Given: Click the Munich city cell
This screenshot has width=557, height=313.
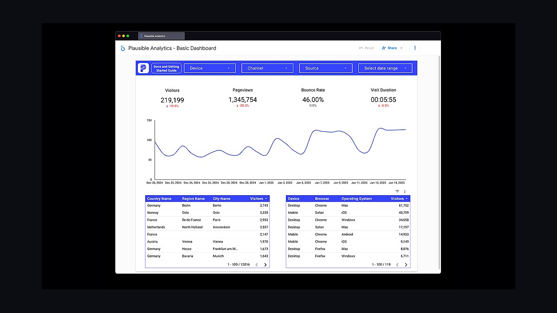Looking at the screenshot, I should coord(218,256).
